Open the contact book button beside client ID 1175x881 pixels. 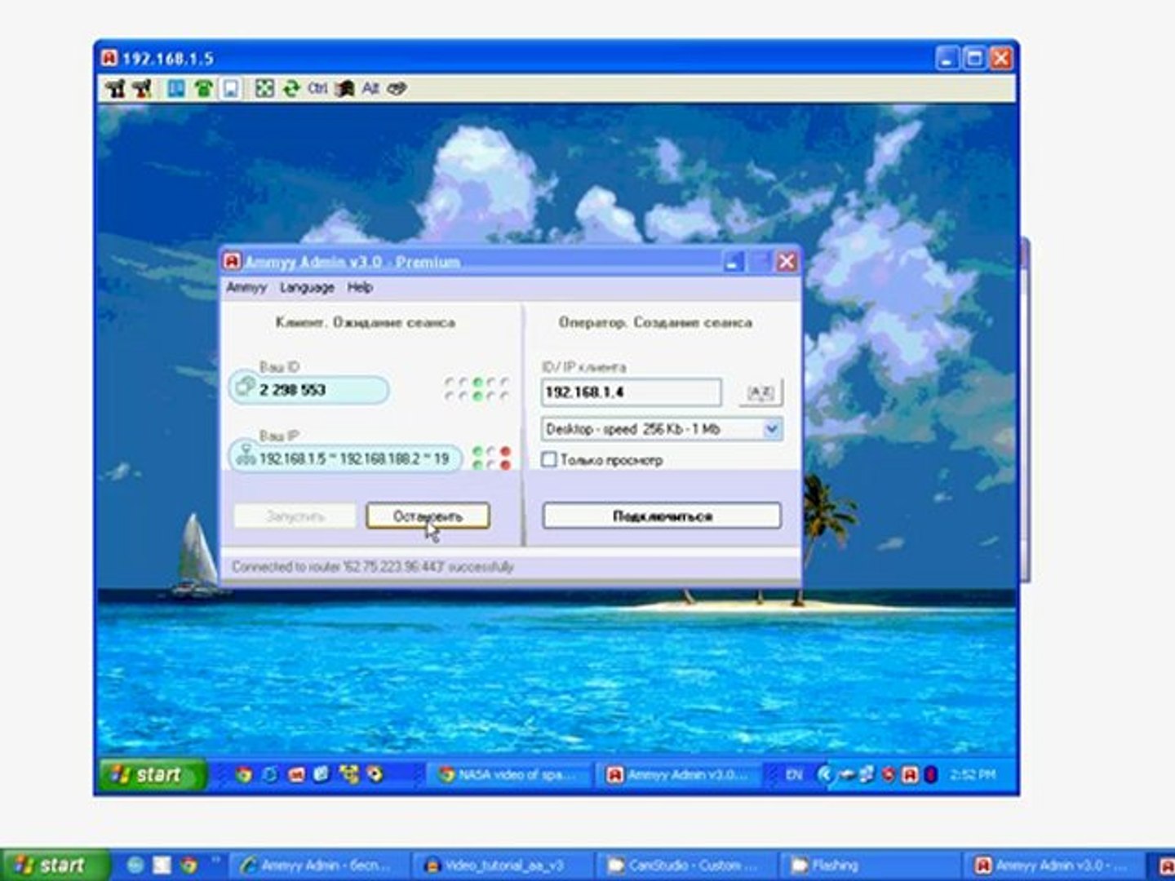tap(760, 392)
